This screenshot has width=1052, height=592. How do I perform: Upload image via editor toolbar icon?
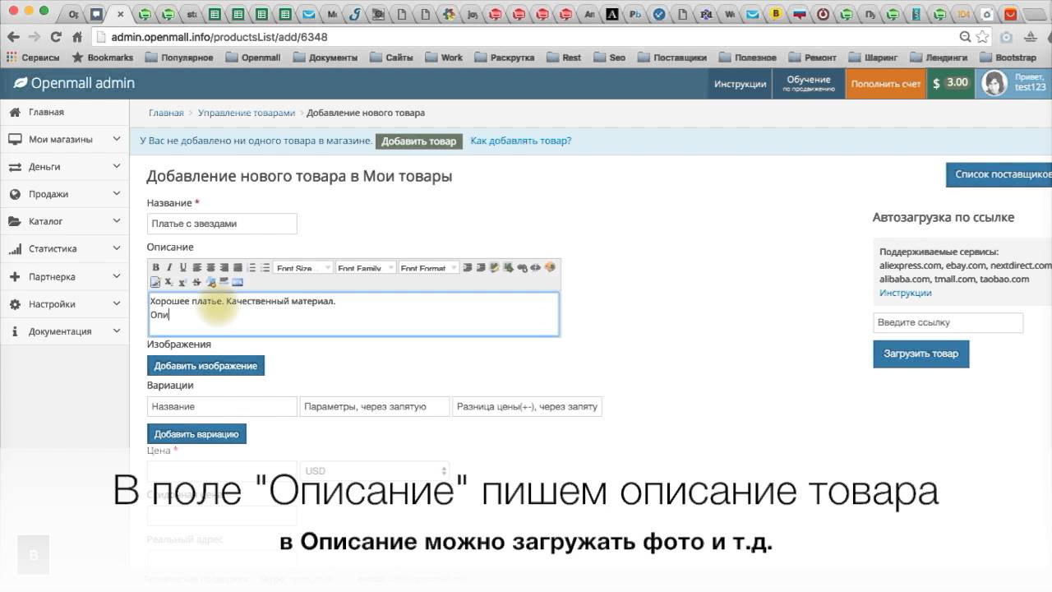[509, 267]
